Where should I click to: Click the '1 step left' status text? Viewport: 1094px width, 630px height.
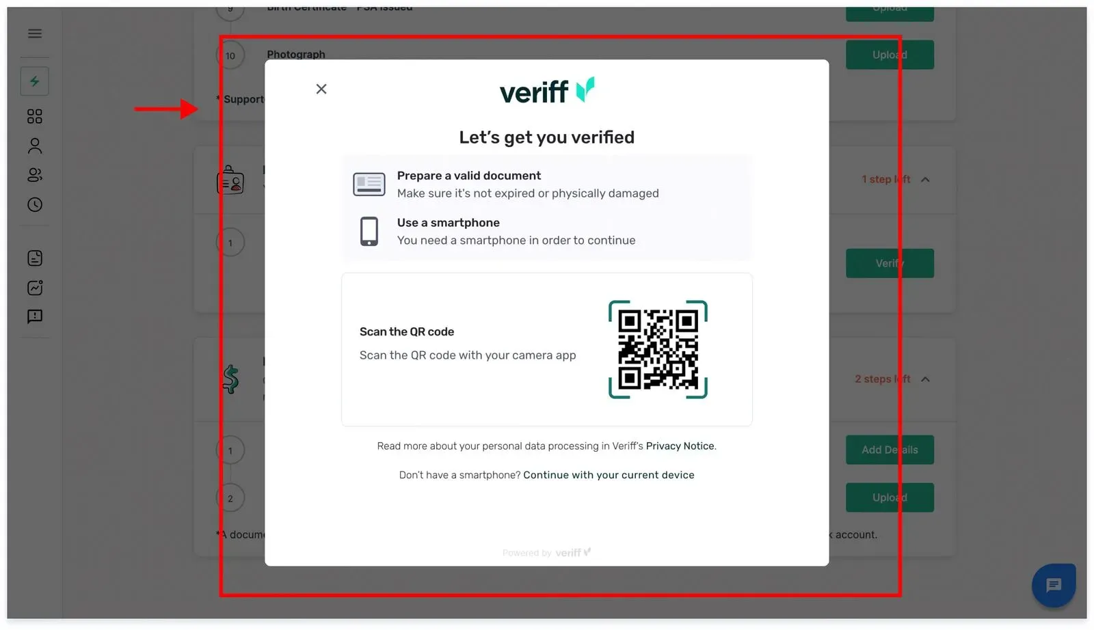pos(885,179)
